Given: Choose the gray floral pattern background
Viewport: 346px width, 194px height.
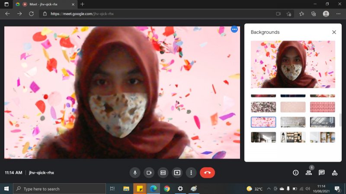Looking at the screenshot, I should coord(263,107).
